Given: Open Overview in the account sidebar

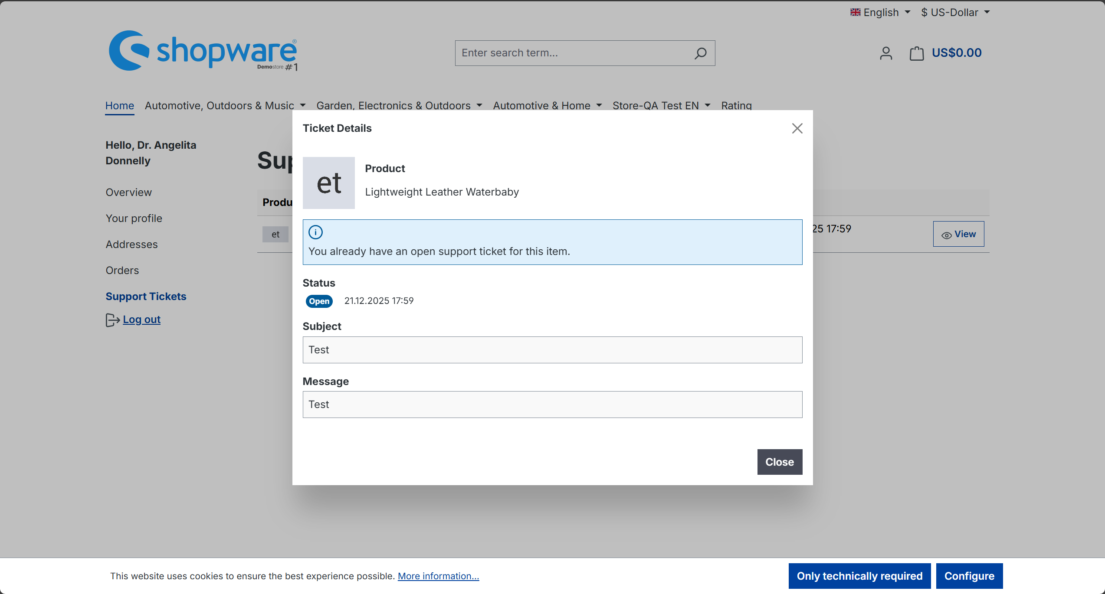Looking at the screenshot, I should 129,193.
